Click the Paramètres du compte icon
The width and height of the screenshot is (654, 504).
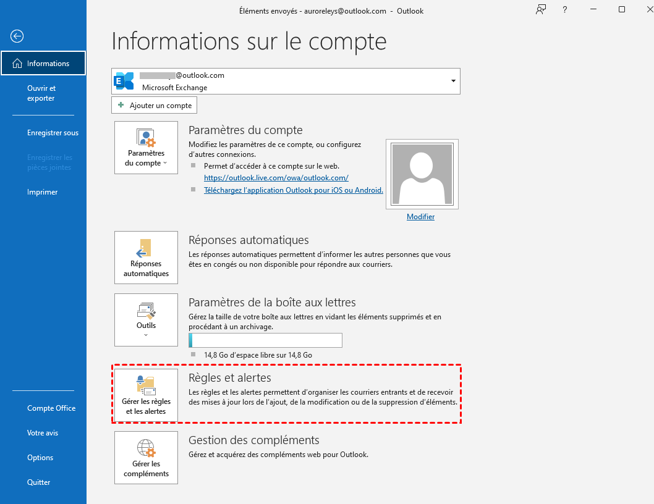146,138
